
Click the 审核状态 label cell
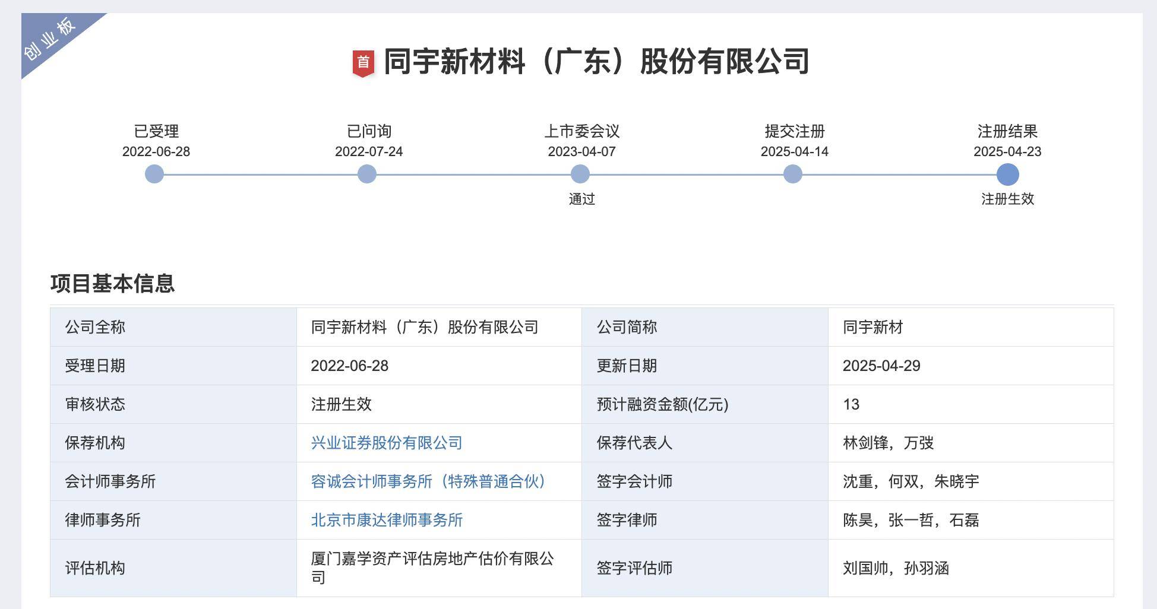(x=173, y=404)
